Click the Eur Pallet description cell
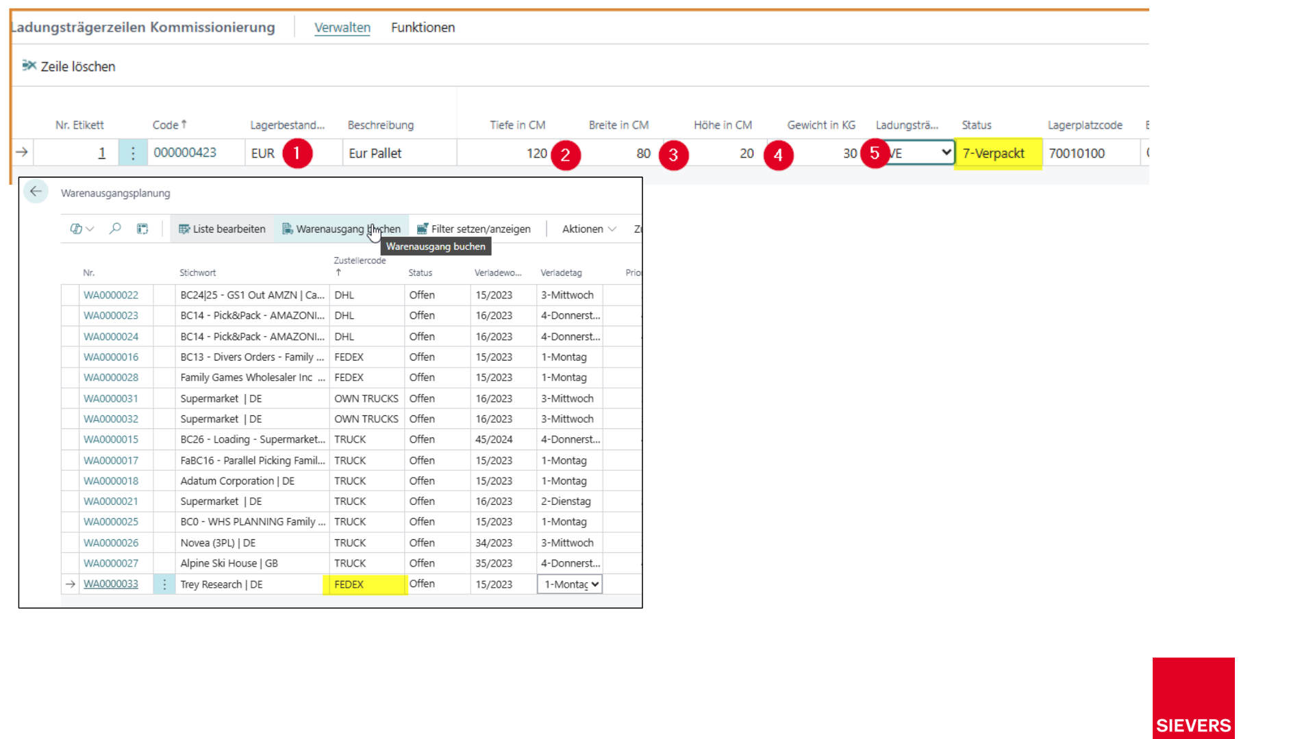 (399, 153)
